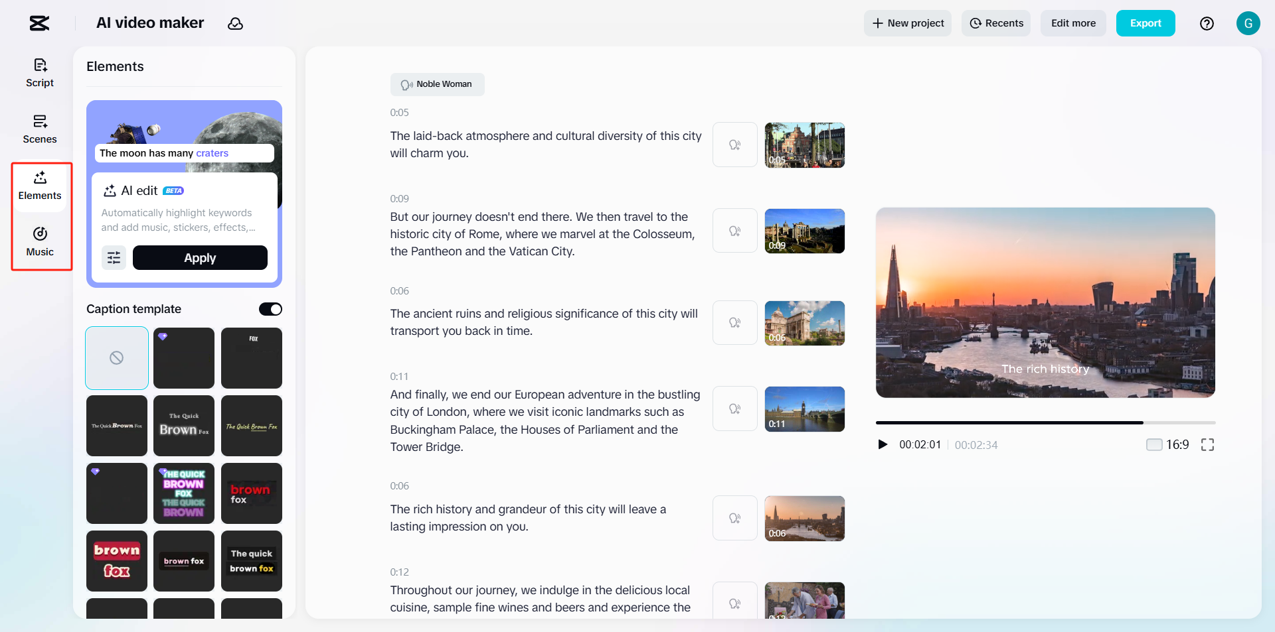Screen dimensions: 1275x632
Task: Open AI edit settings sliders icon
Action: 114,257
